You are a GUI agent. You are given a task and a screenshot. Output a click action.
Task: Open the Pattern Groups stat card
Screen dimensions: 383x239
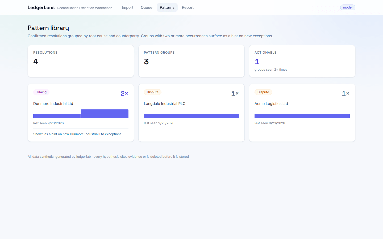click(191, 61)
